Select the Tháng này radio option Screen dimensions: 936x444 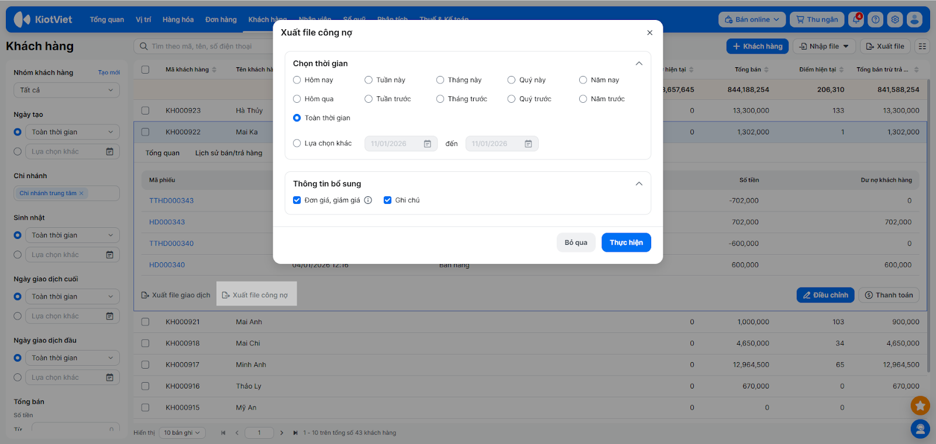(x=440, y=80)
